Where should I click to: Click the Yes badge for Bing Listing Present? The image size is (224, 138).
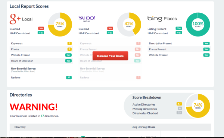(x=179, y=28)
